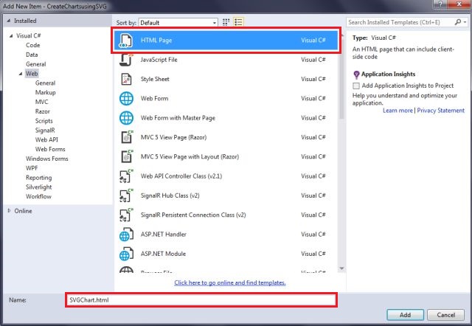Screen dimensions: 472x326
Task: Select the Scripts category
Action: tap(44, 121)
